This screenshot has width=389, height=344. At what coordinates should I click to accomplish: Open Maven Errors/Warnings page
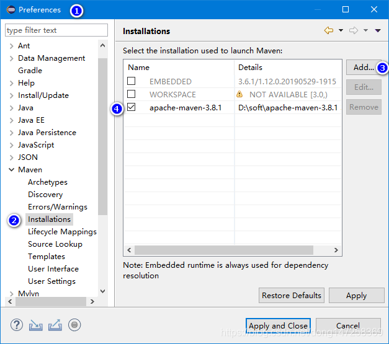click(x=58, y=207)
